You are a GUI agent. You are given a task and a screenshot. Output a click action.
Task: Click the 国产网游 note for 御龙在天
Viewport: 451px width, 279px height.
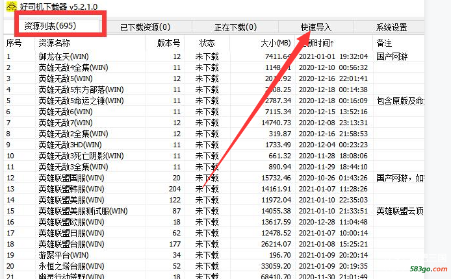(x=392, y=56)
